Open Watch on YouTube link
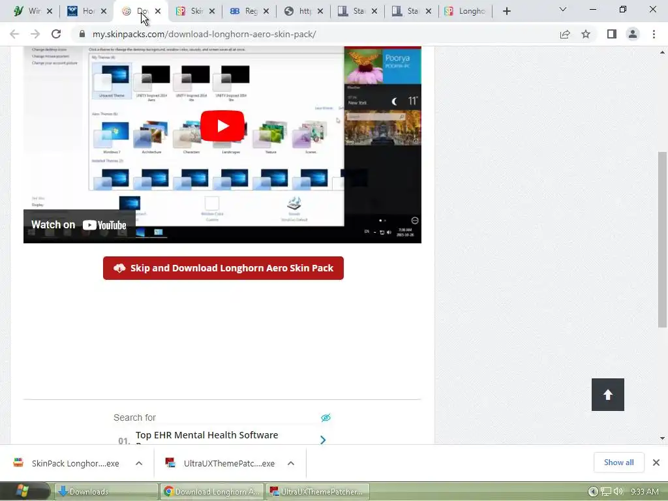668x501 pixels. click(x=79, y=225)
